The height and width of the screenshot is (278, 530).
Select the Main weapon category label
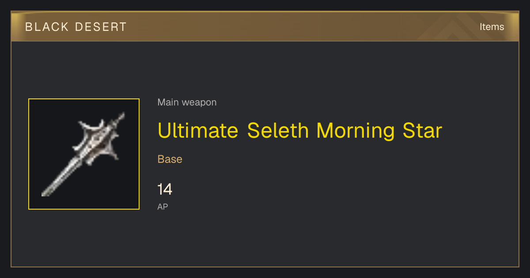point(187,102)
